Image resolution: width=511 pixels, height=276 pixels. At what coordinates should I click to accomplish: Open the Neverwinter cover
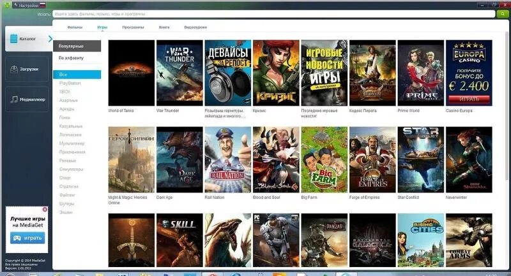tap(469, 159)
